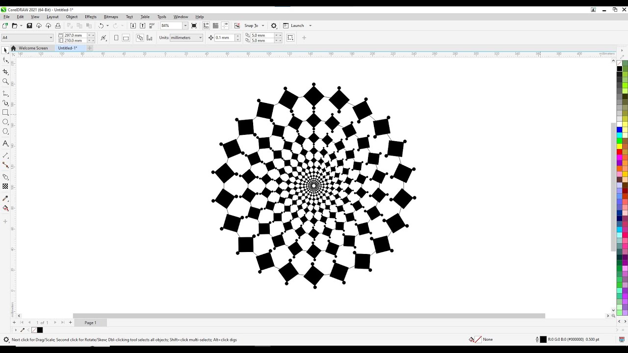Image resolution: width=628 pixels, height=353 pixels.
Task: Select the Transparency checkerboard tool
Action: pyautogui.click(x=5, y=186)
